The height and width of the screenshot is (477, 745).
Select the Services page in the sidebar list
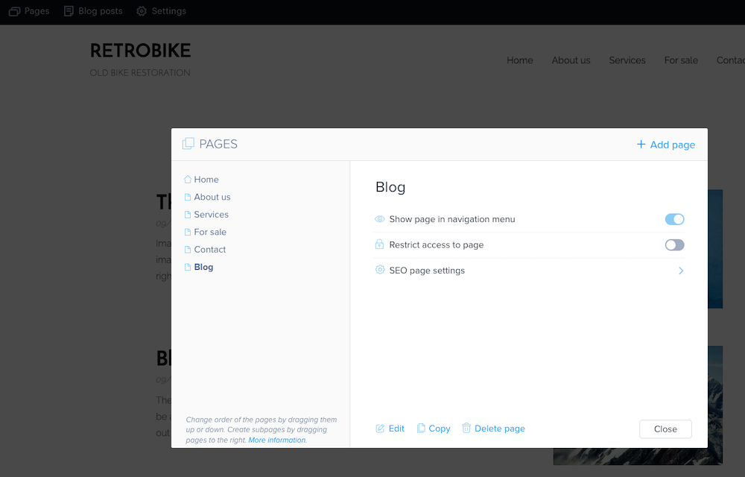[x=211, y=214]
